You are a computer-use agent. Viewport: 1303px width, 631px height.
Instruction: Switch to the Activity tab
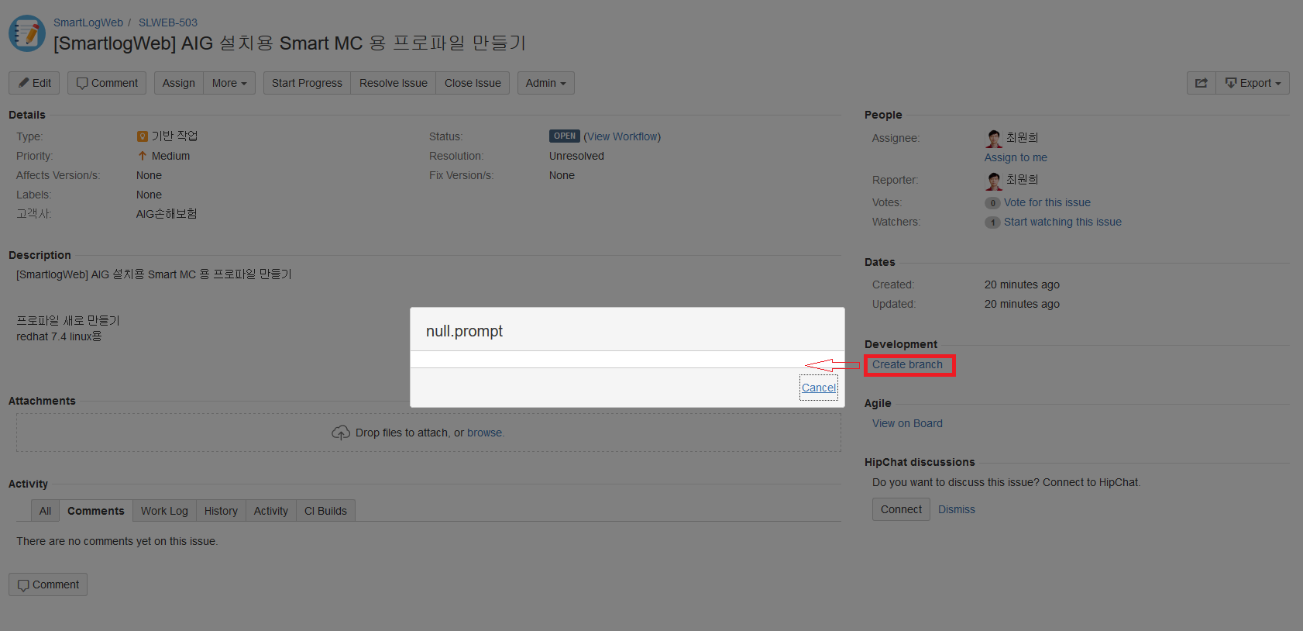[271, 511]
